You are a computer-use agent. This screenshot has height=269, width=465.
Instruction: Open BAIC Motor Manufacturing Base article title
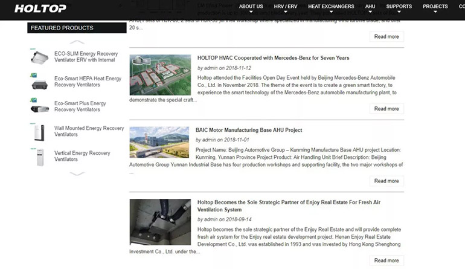pos(249,130)
